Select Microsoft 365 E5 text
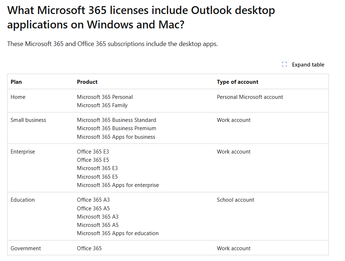 [97, 177]
